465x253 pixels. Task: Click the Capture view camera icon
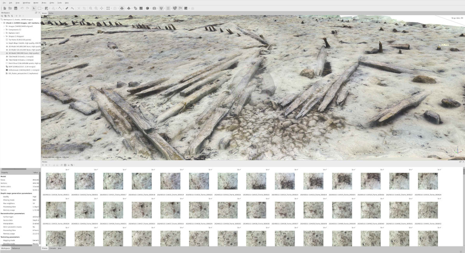154,8
